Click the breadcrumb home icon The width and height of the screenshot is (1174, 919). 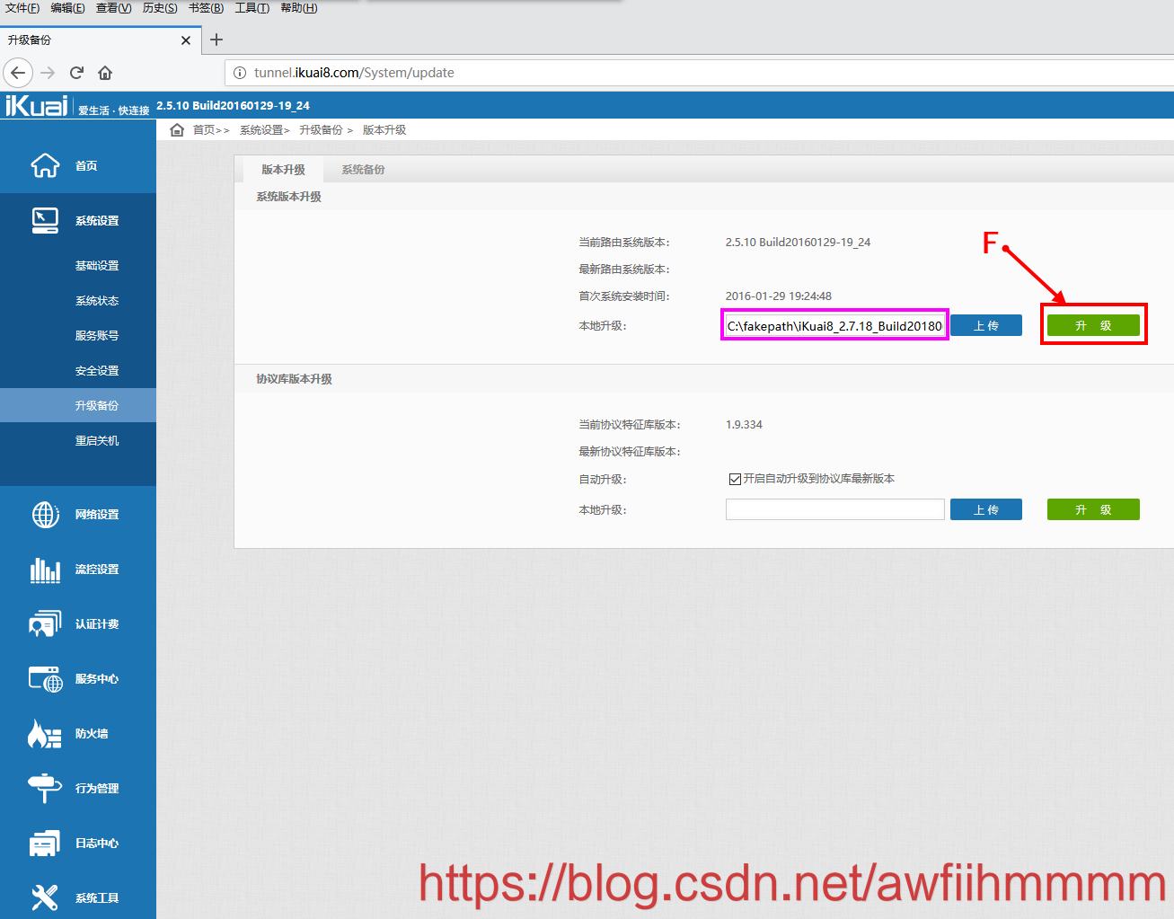[x=177, y=130]
